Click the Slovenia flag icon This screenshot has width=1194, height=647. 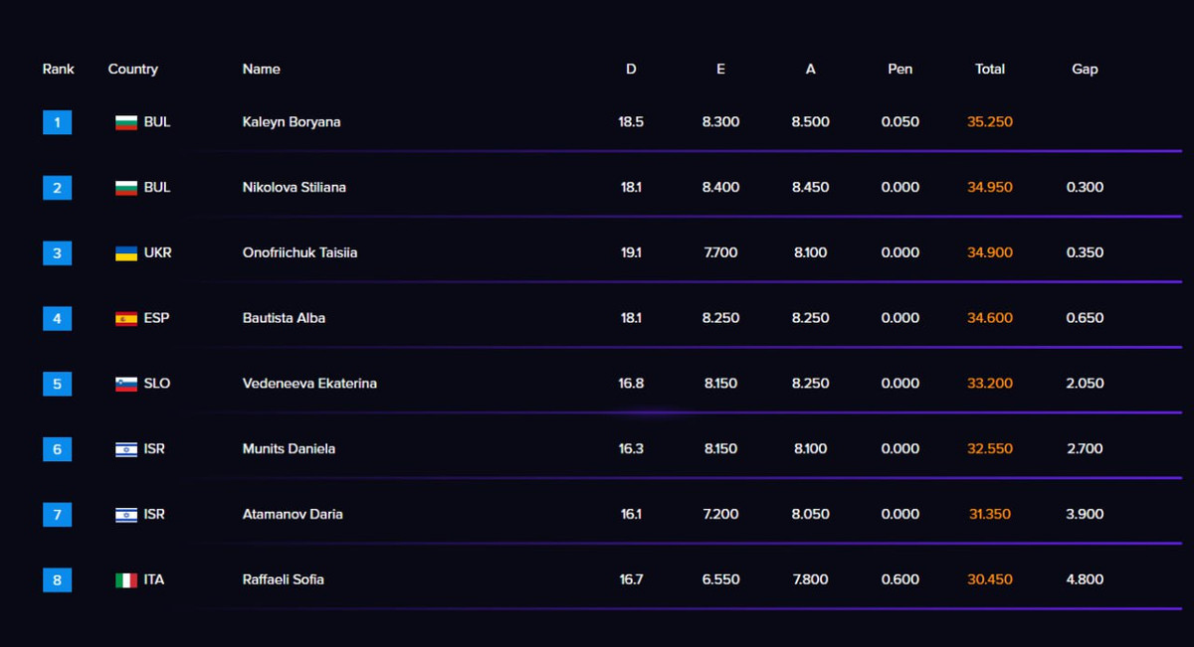click(126, 385)
